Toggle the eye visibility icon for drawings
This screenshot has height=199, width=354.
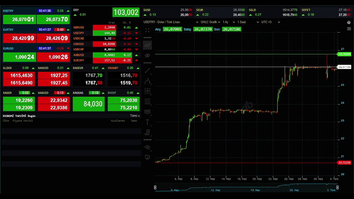[x=147, y=56]
